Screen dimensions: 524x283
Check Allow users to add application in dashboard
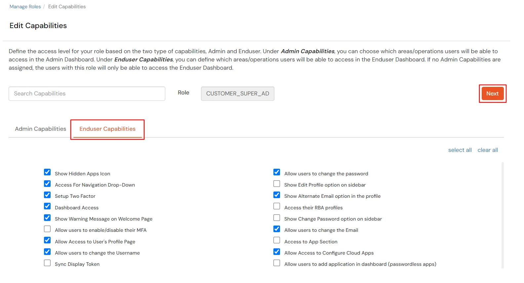tap(277, 263)
